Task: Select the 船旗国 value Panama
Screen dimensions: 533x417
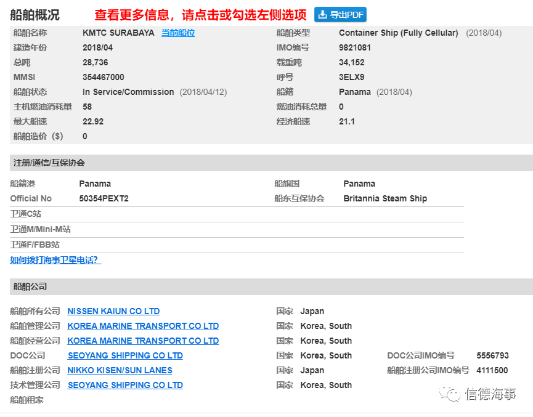Action: pyautogui.click(x=359, y=184)
